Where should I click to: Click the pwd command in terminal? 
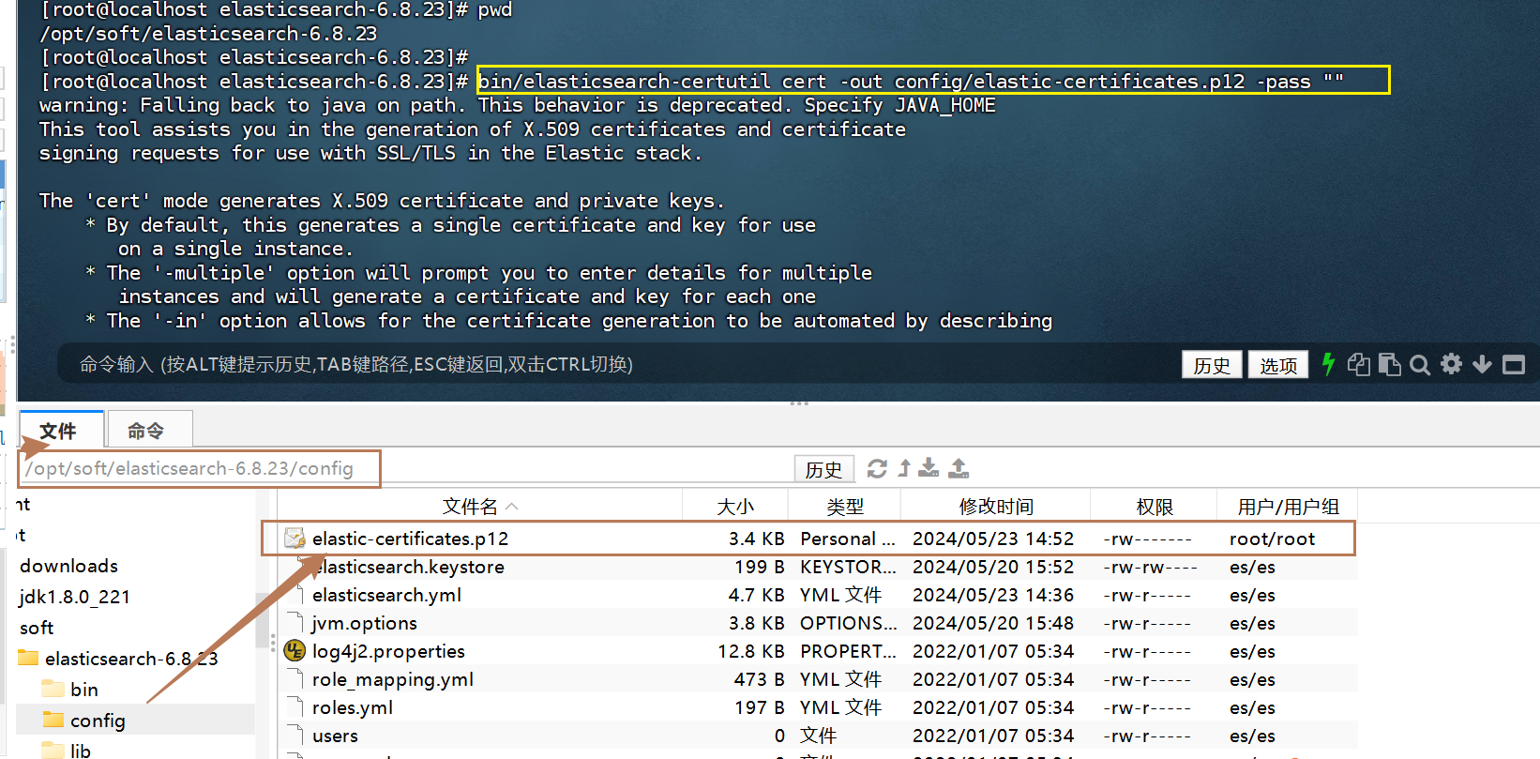(x=495, y=10)
